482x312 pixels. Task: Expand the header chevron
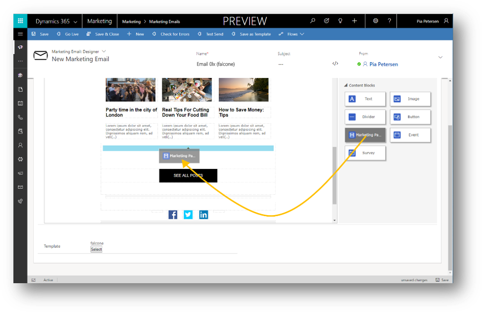coord(440,57)
